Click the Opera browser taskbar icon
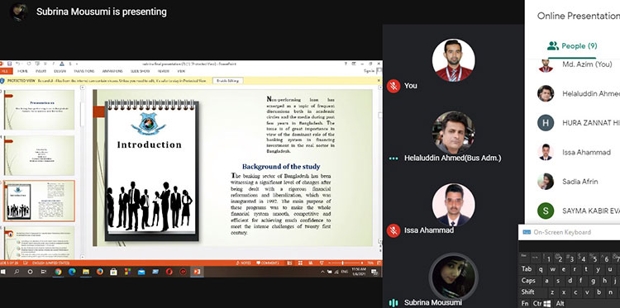Image resolution: width=620 pixels, height=308 pixels. point(169,272)
